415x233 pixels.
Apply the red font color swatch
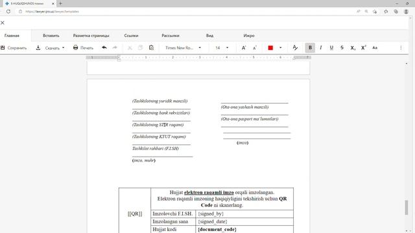[x=270, y=48]
